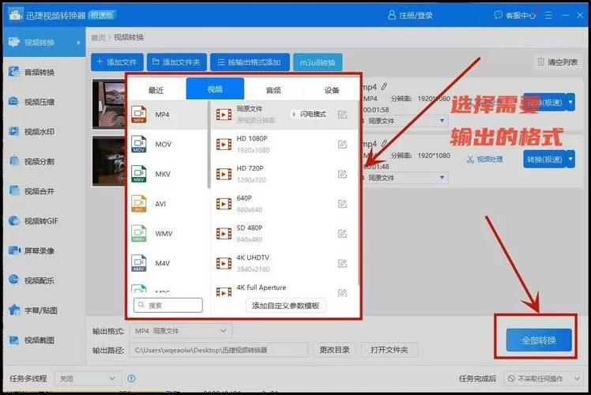Switch to the 设备 tab
The image size is (591, 395).
point(332,90)
